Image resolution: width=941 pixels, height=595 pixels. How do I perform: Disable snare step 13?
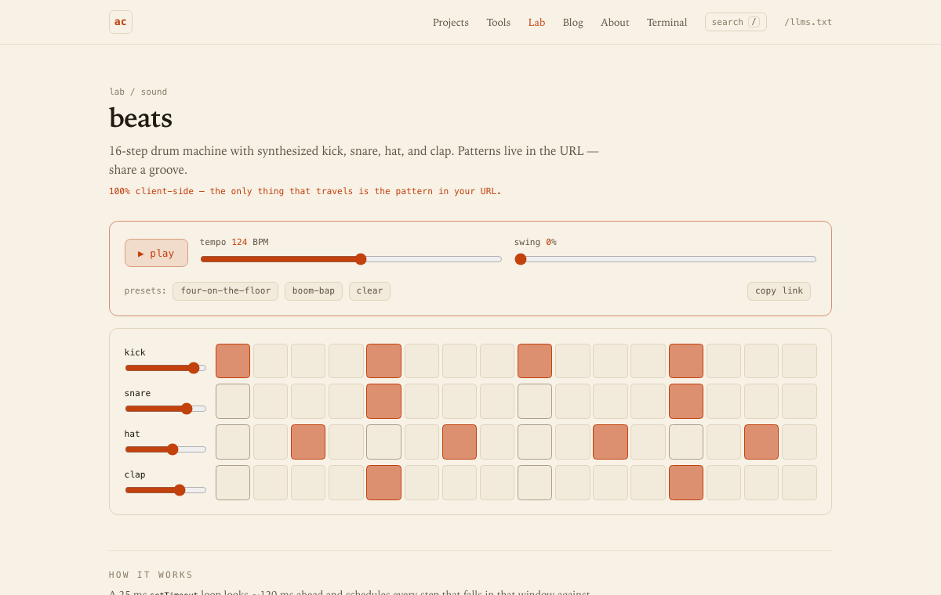point(686,401)
